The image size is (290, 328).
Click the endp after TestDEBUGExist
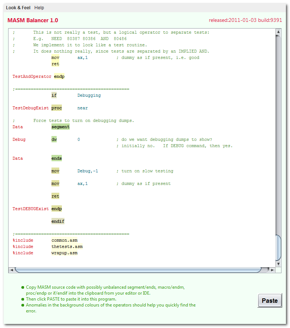[x=57, y=209]
